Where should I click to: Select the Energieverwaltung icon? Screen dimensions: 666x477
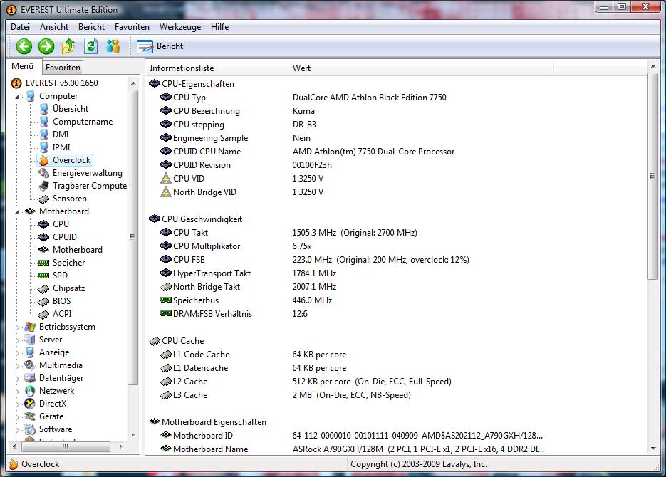(43, 173)
